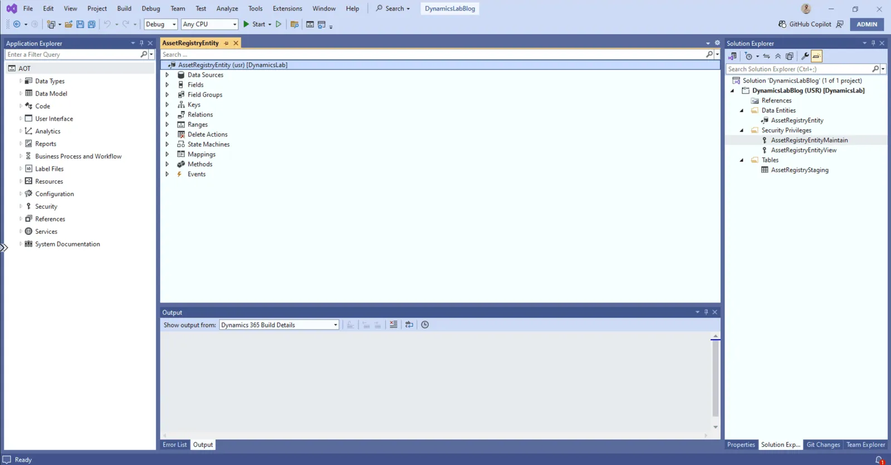Image resolution: width=891 pixels, height=465 pixels.
Task: Click the Save icon in toolbar
Action: 80,25
